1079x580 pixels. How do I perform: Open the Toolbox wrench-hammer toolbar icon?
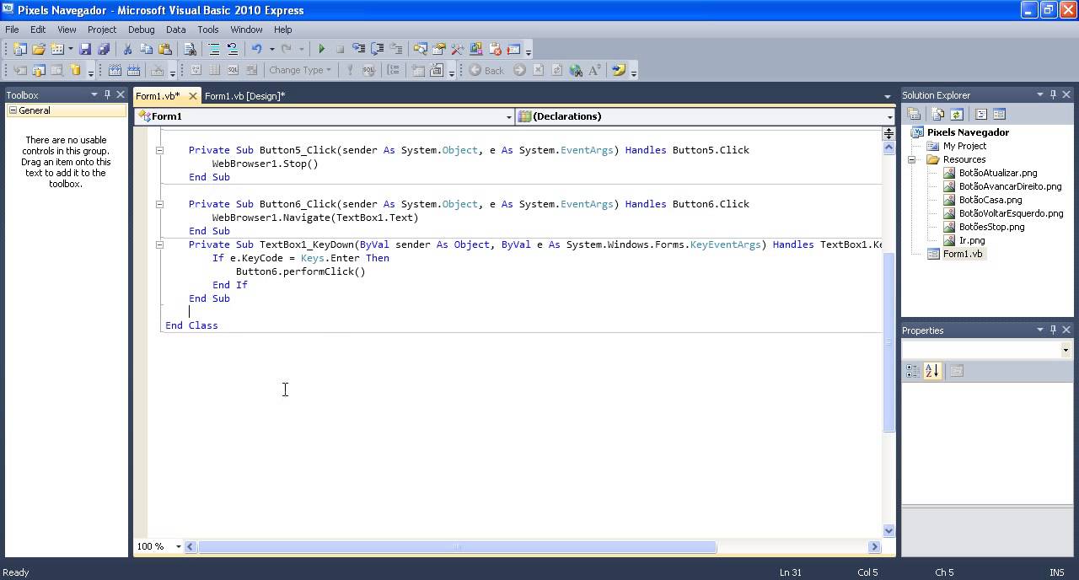click(x=457, y=50)
